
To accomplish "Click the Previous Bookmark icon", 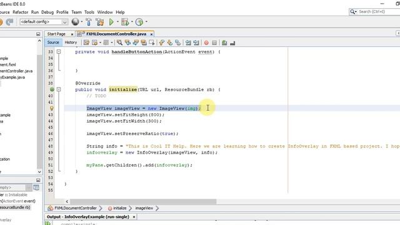I will (162, 42).
